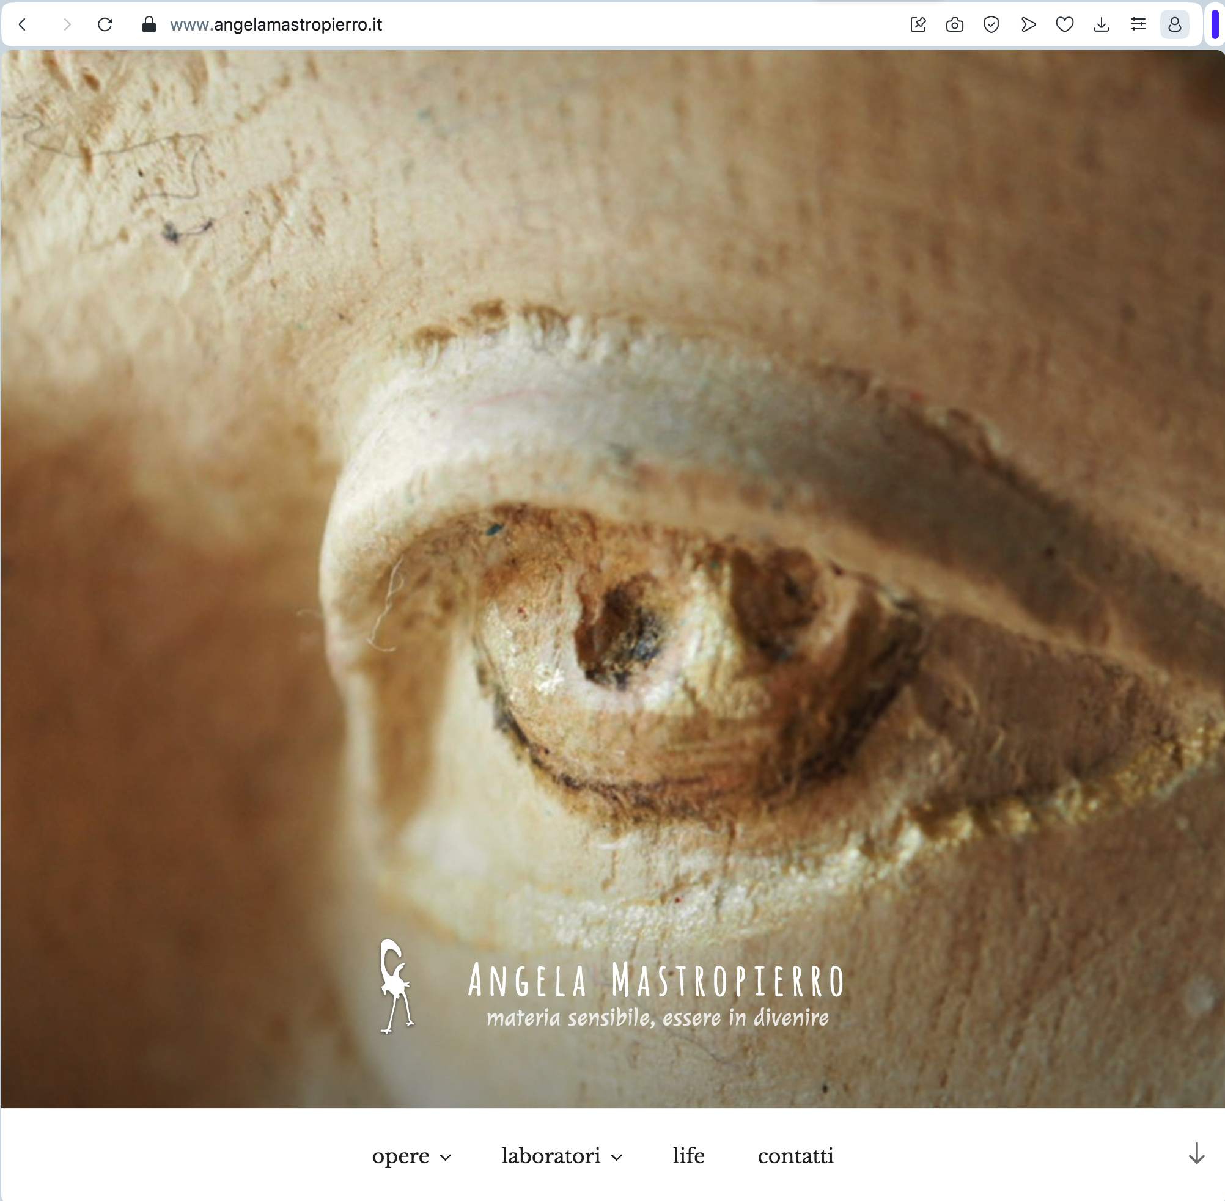Click the forward navigation arrow
The height and width of the screenshot is (1201, 1225).
67,24
